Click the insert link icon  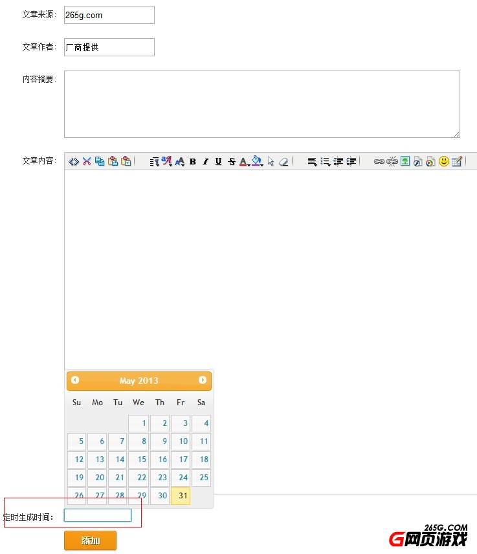[379, 161]
